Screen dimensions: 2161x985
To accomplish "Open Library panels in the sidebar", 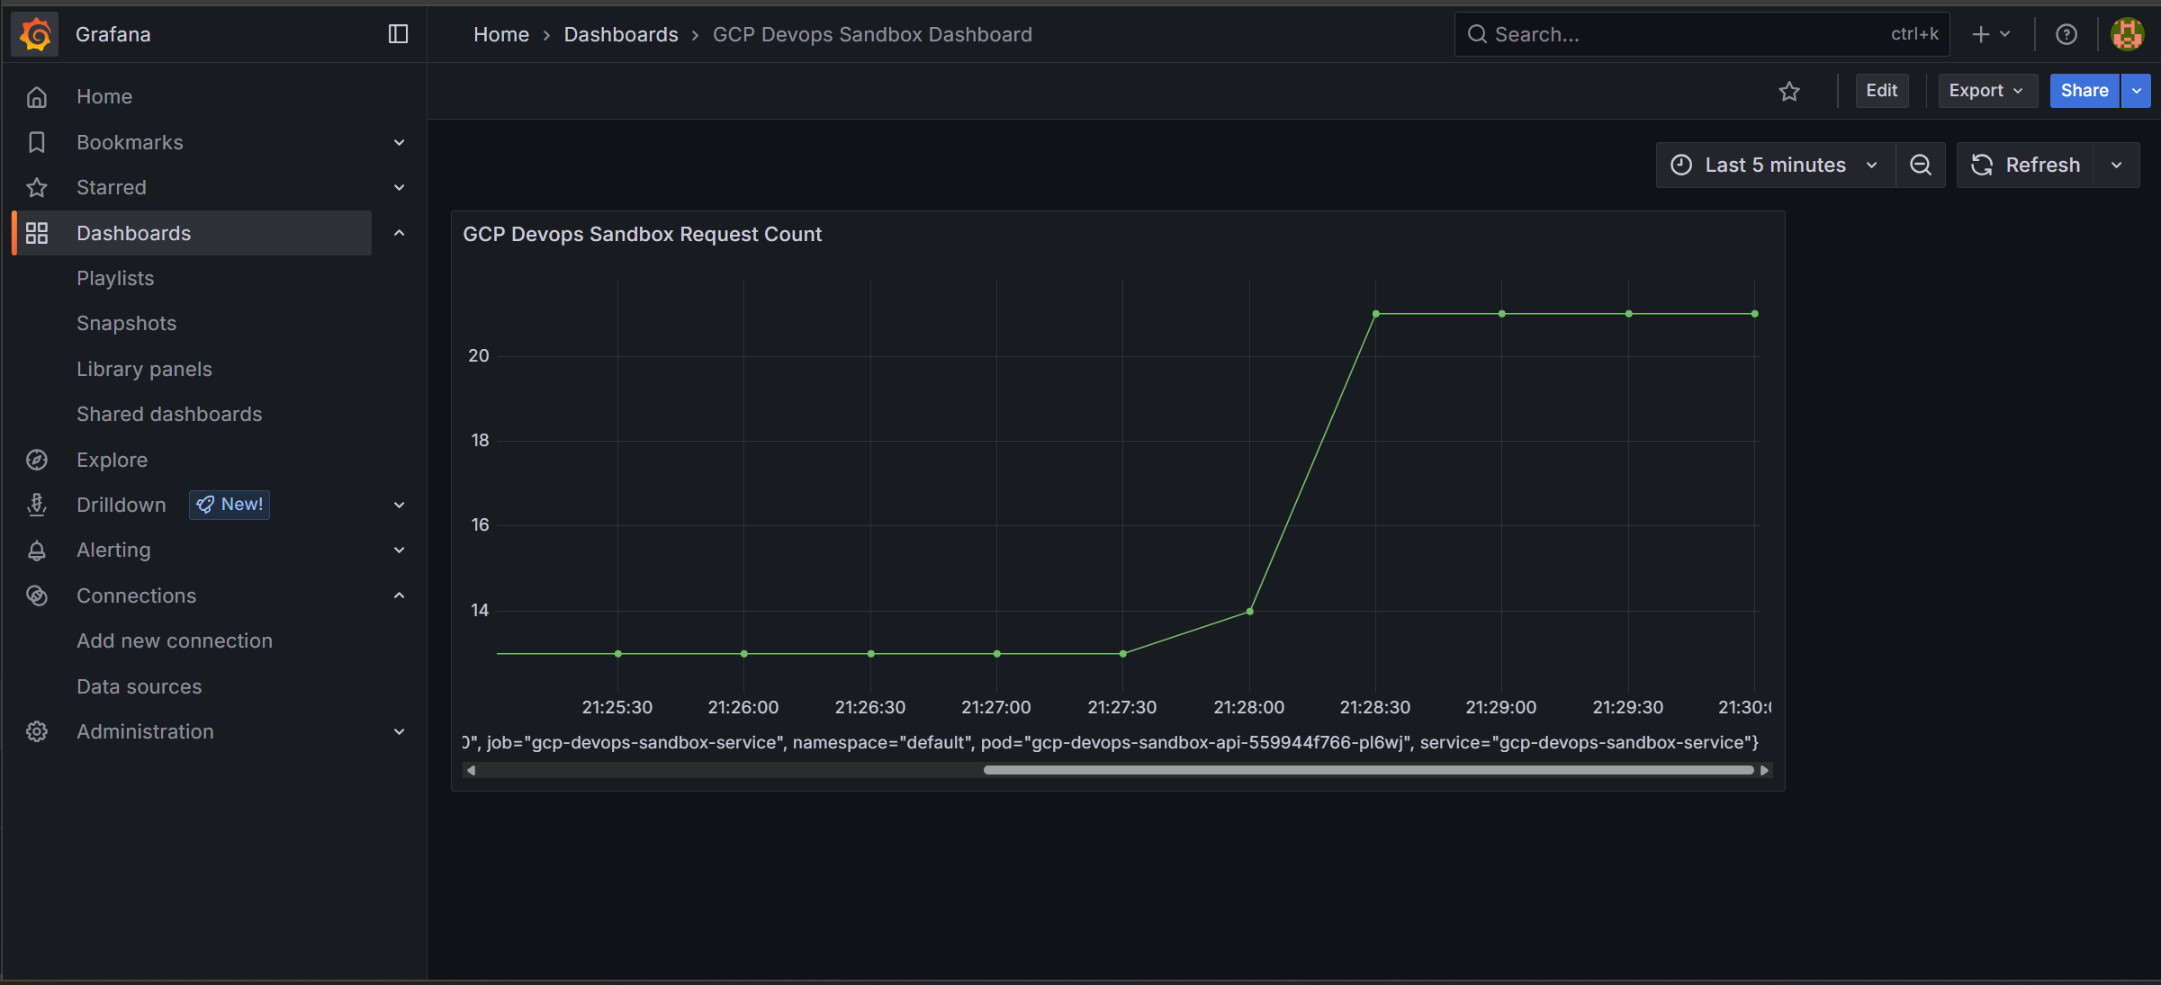I will click(144, 369).
